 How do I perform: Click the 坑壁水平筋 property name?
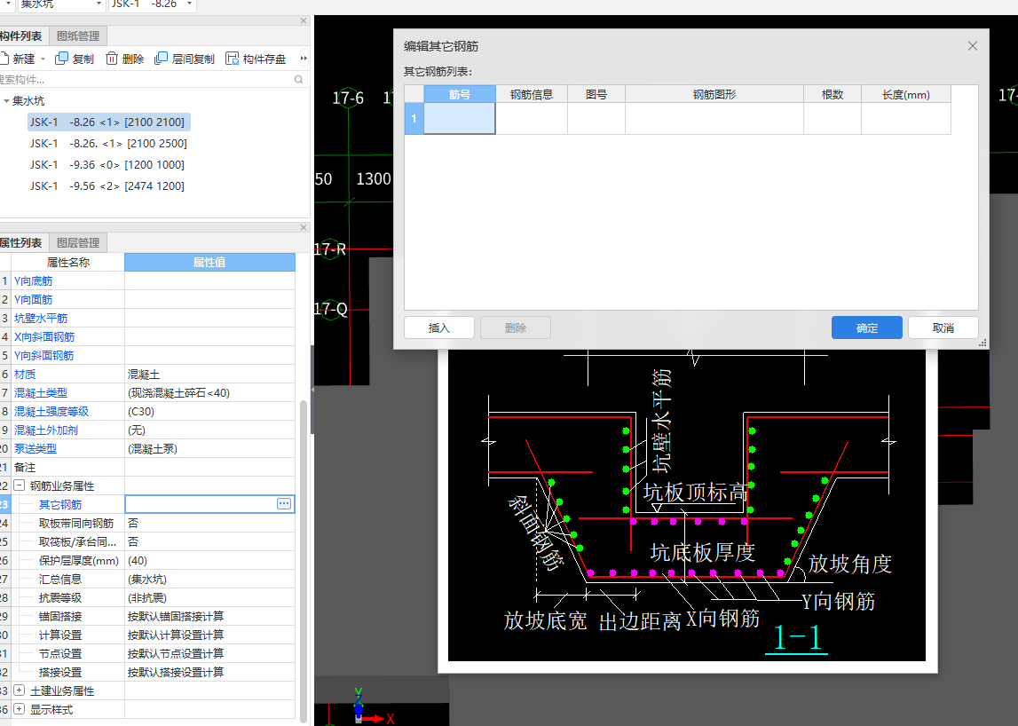(x=41, y=319)
